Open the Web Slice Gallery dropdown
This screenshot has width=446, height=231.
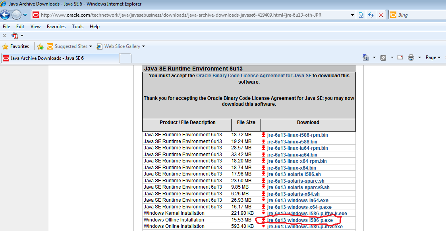143,46
